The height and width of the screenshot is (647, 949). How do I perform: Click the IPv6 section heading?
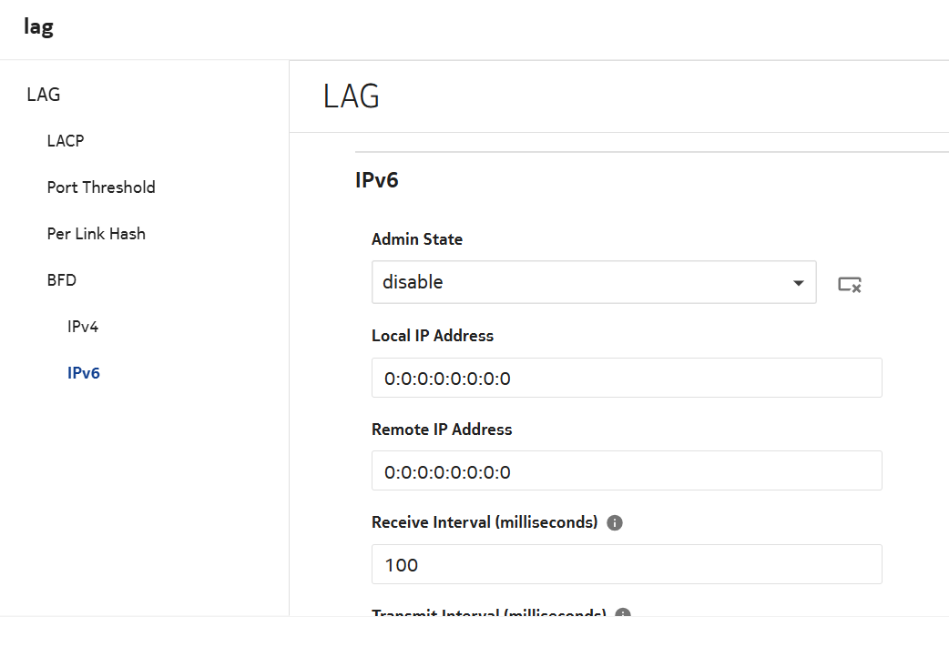(x=377, y=180)
